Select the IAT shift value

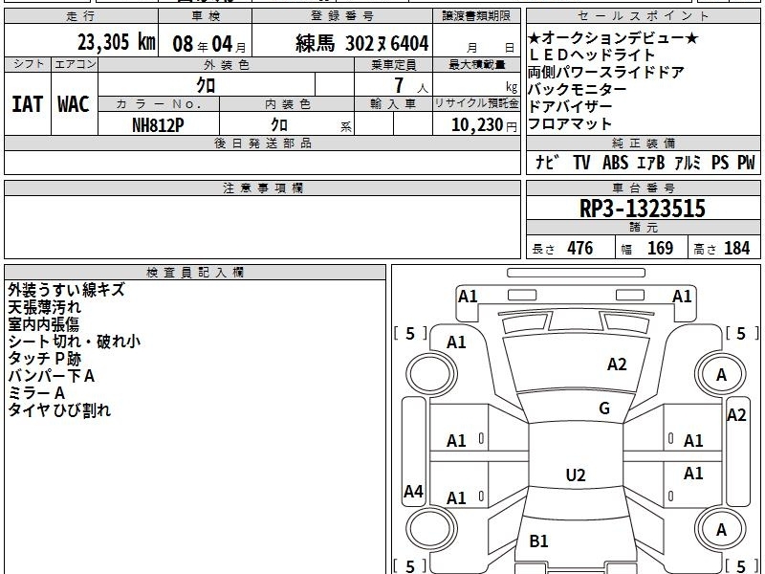click(x=28, y=104)
